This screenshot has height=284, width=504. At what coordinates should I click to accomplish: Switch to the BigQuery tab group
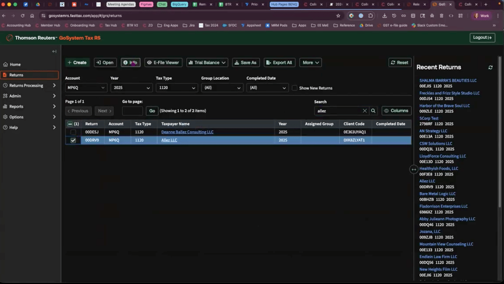(179, 5)
